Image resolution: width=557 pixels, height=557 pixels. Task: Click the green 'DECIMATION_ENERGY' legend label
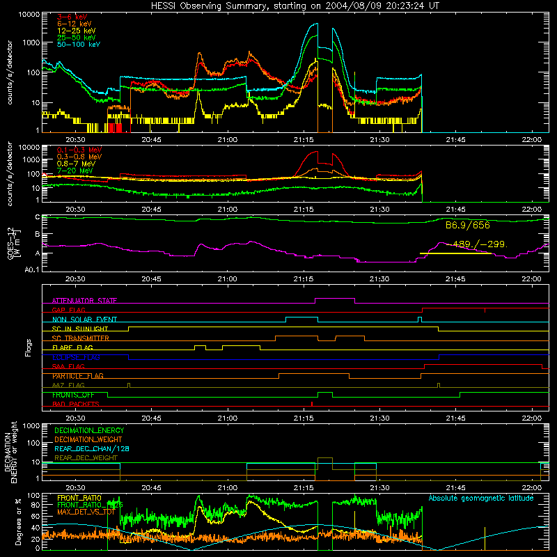click(89, 430)
